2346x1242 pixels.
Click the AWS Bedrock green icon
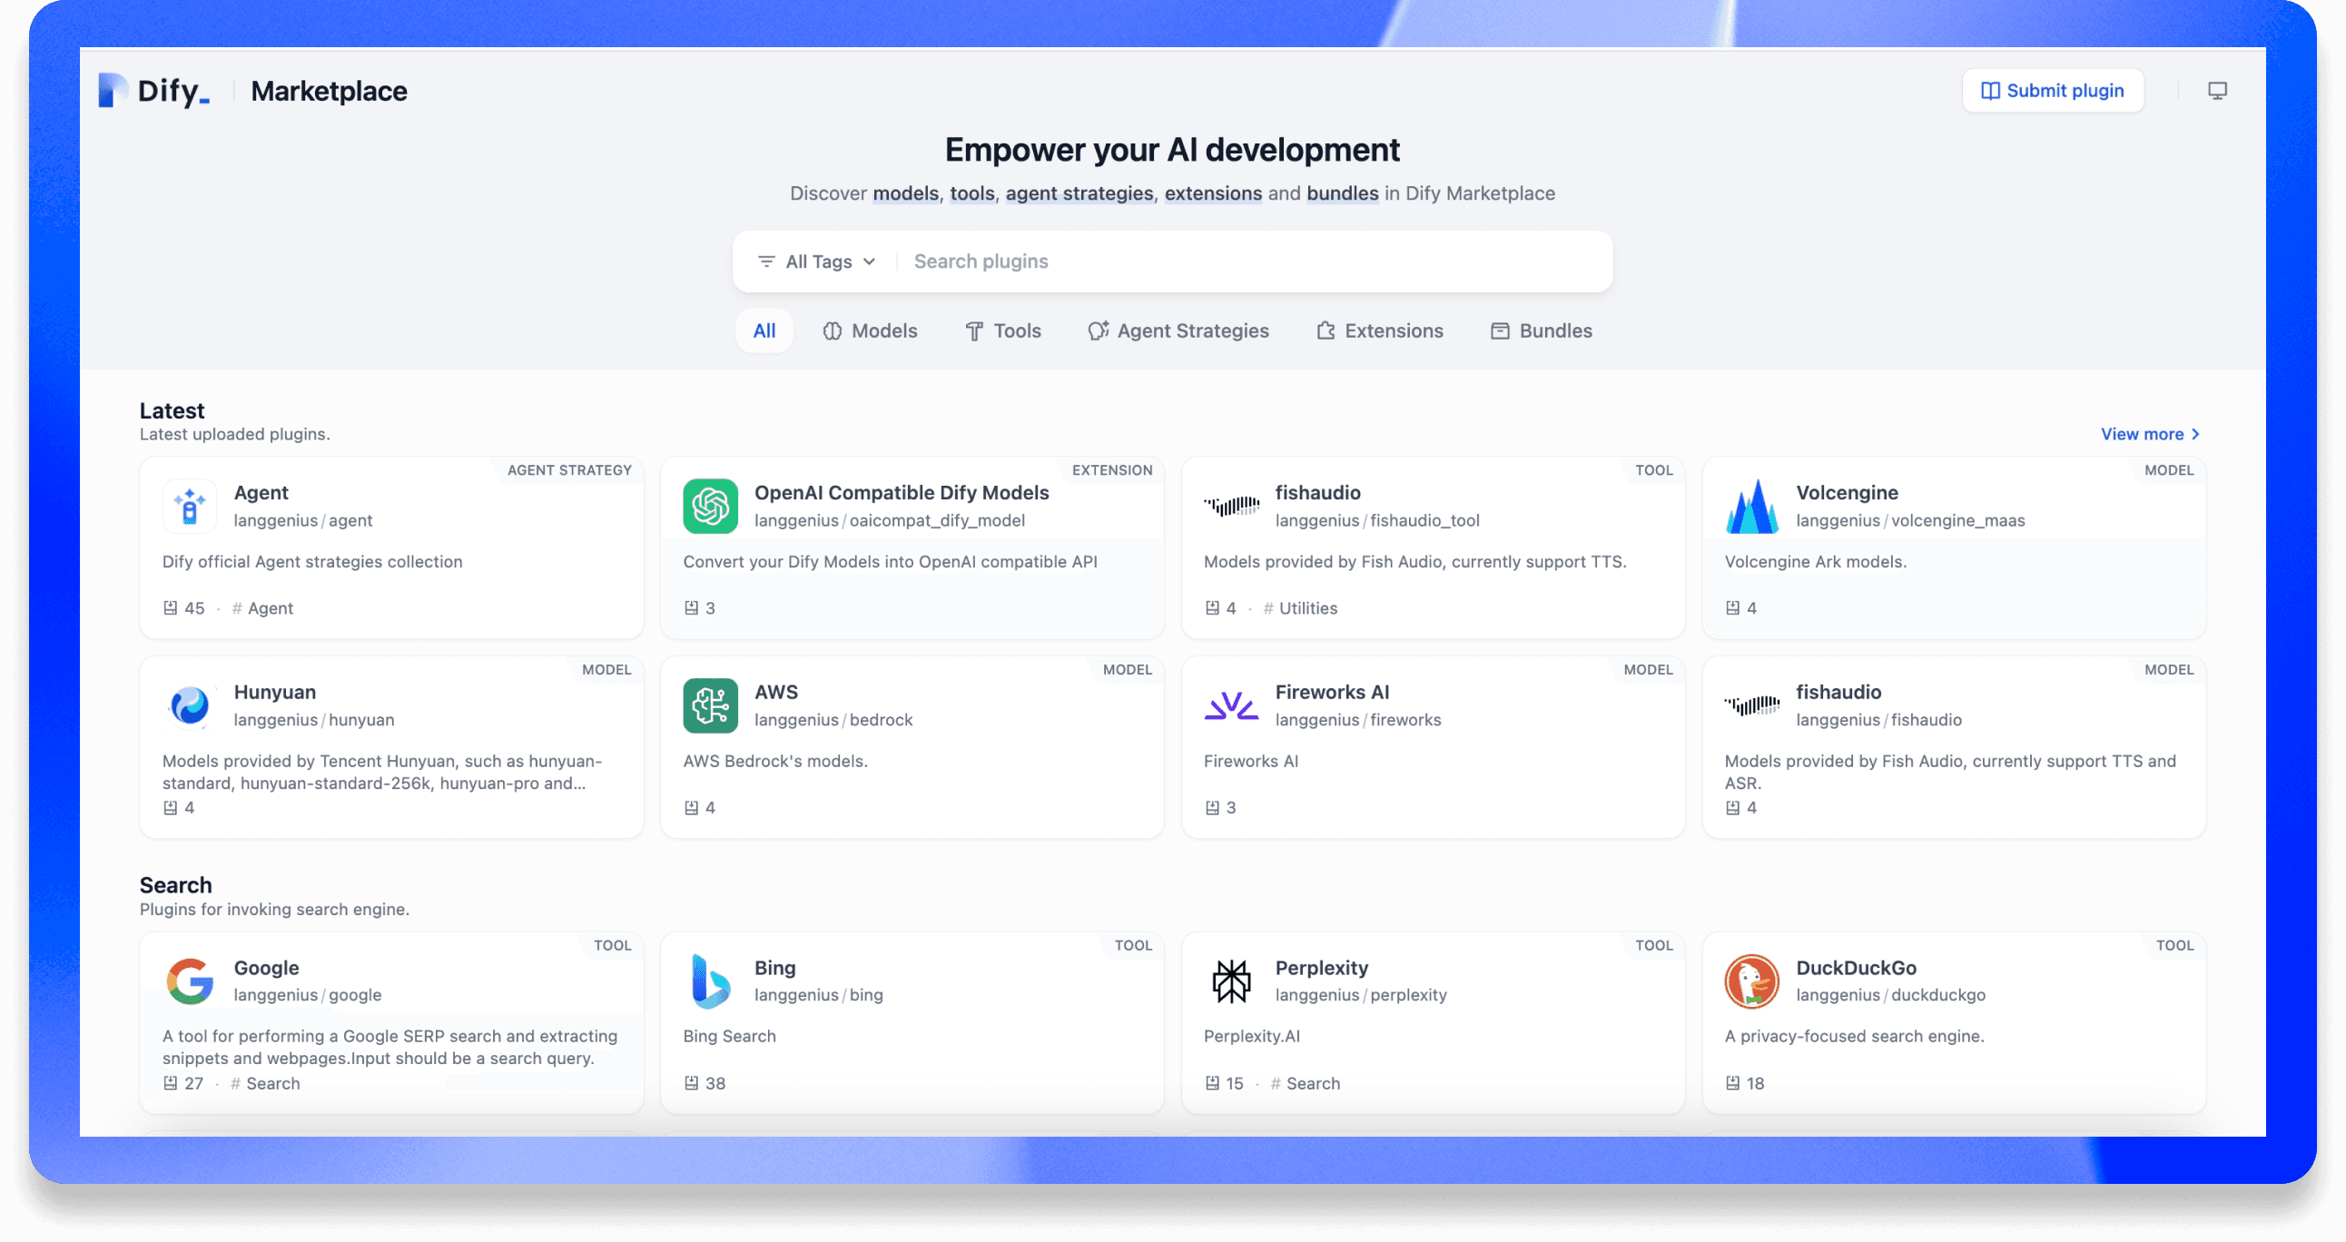click(710, 705)
